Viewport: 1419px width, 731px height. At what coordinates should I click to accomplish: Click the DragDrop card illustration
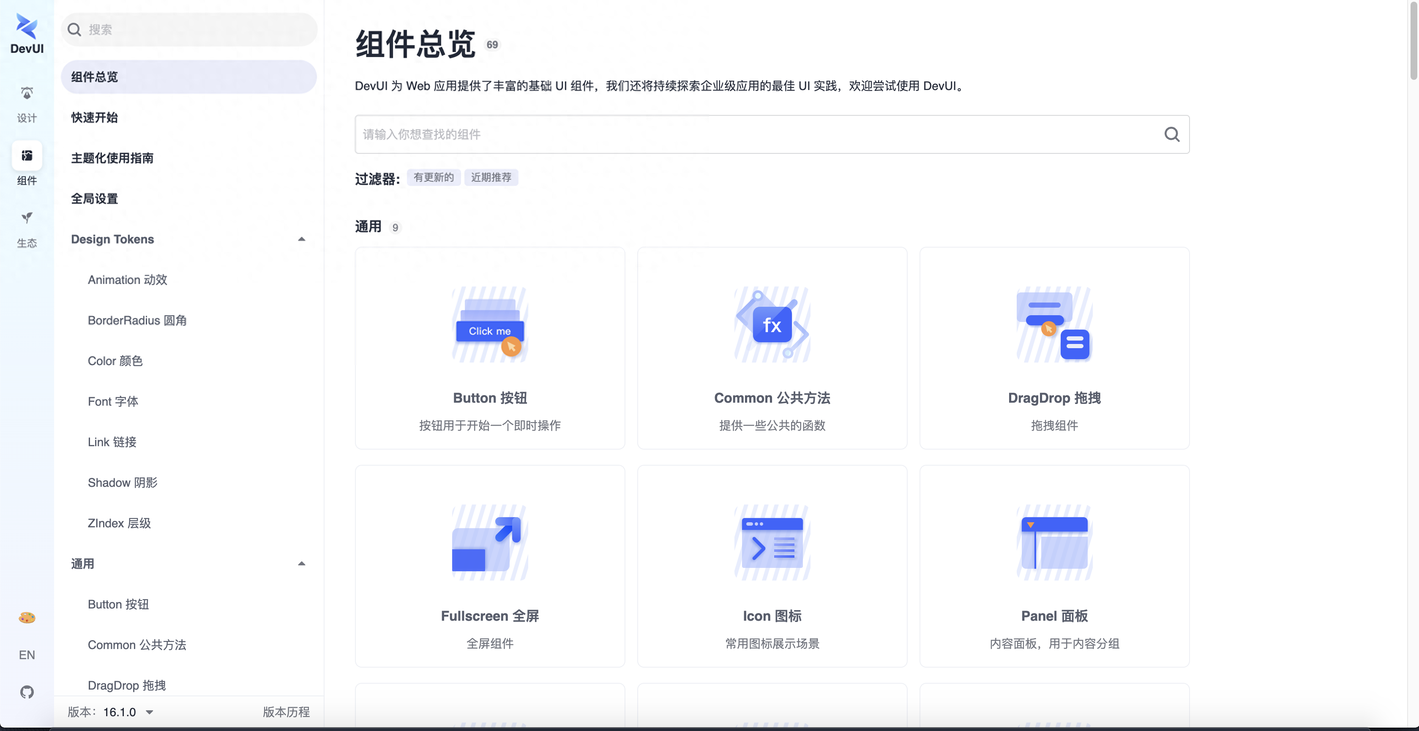click(x=1054, y=325)
